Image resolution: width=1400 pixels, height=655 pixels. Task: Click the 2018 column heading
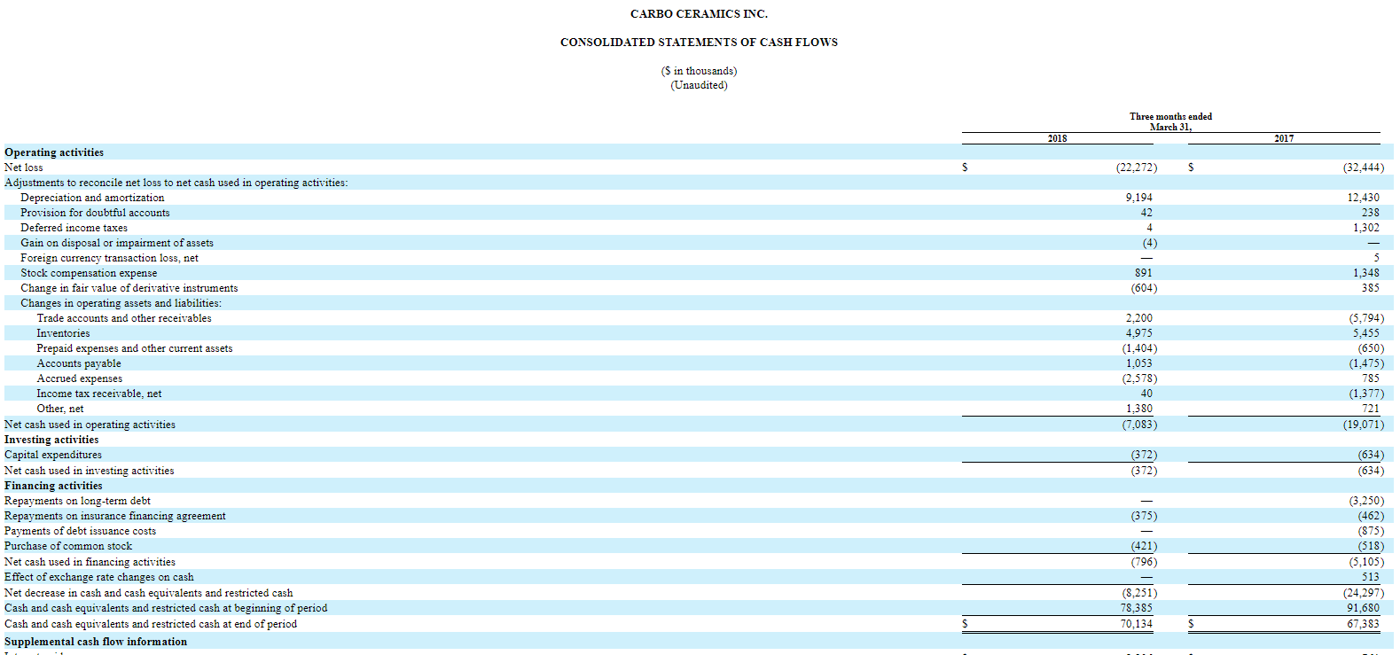1057,138
